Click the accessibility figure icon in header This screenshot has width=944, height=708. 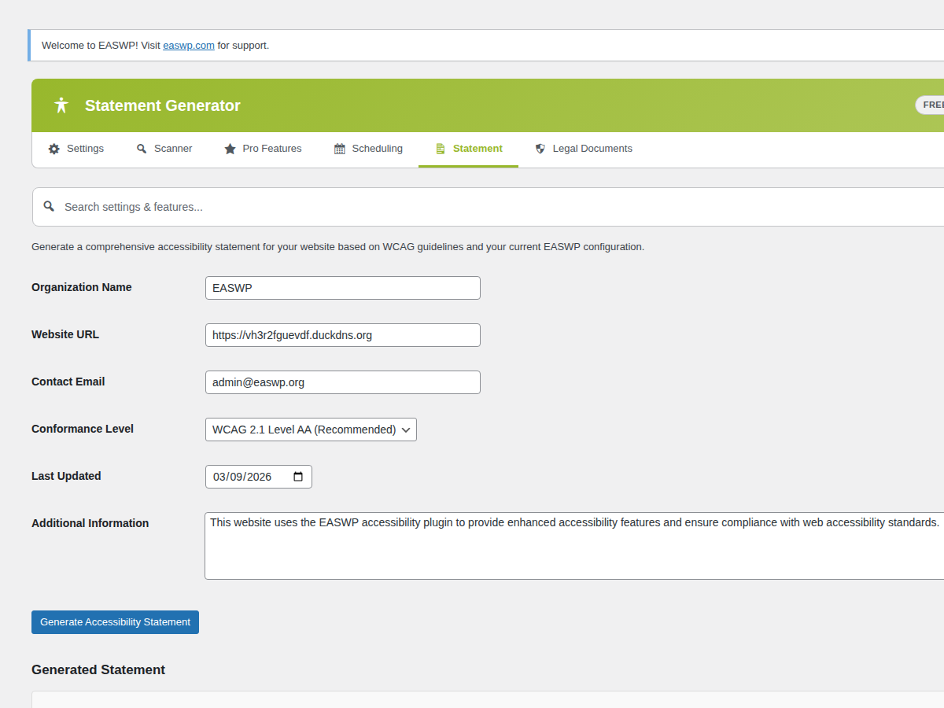coord(61,105)
